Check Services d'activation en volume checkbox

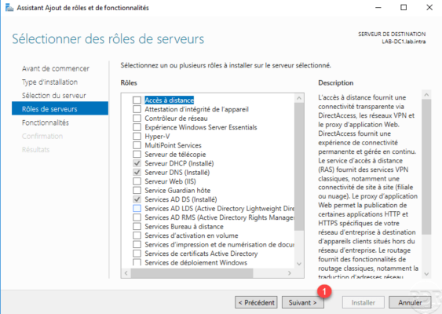pos(137,235)
